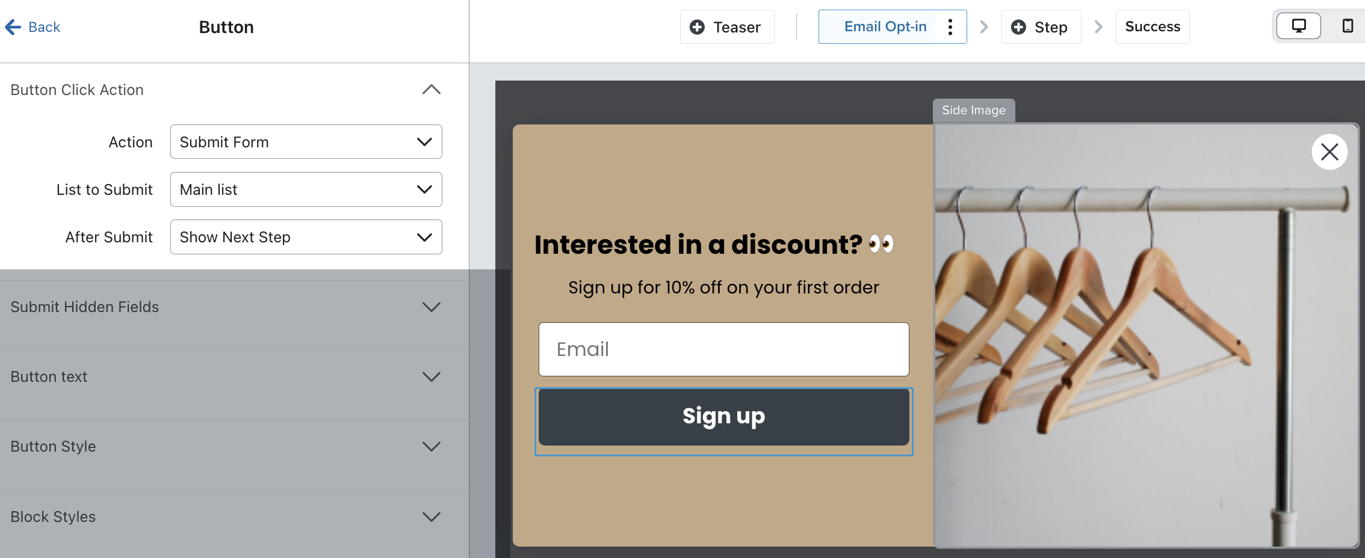Image resolution: width=1365 pixels, height=558 pixels.
Task: Switch to the Success step
Action: (1151, 26)
